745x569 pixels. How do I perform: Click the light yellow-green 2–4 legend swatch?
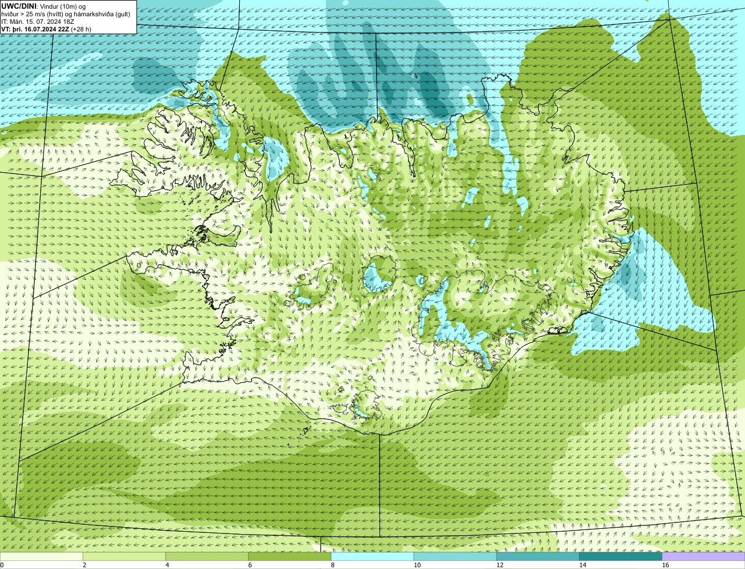click(125, 556)
